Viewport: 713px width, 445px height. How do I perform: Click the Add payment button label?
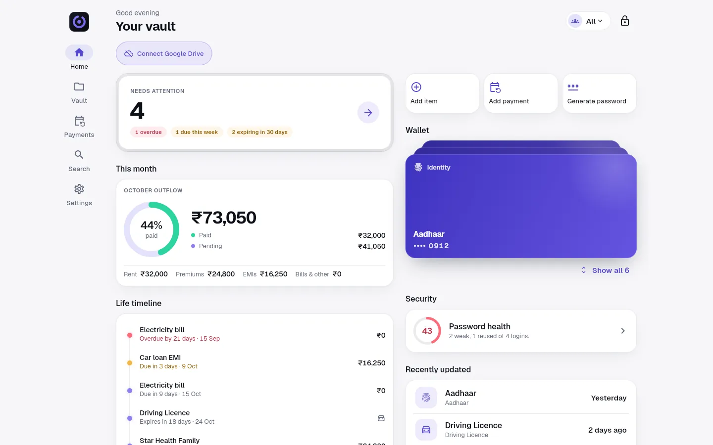(x=509, y=101)
